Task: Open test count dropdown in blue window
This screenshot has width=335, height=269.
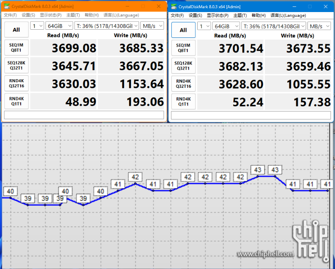Action: 204,26
